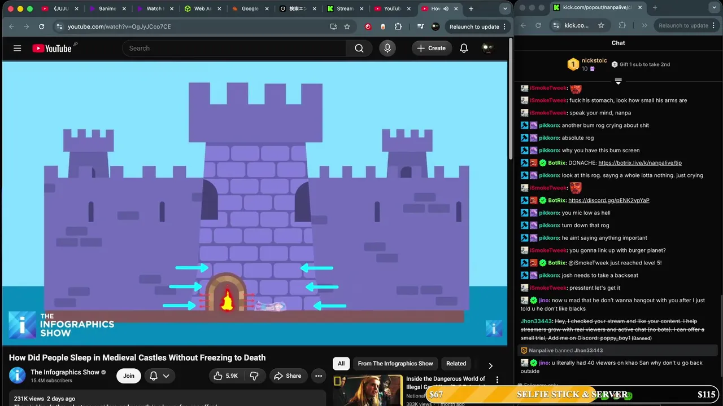Open the red extension icon in toolbar

tap(368, 27)
